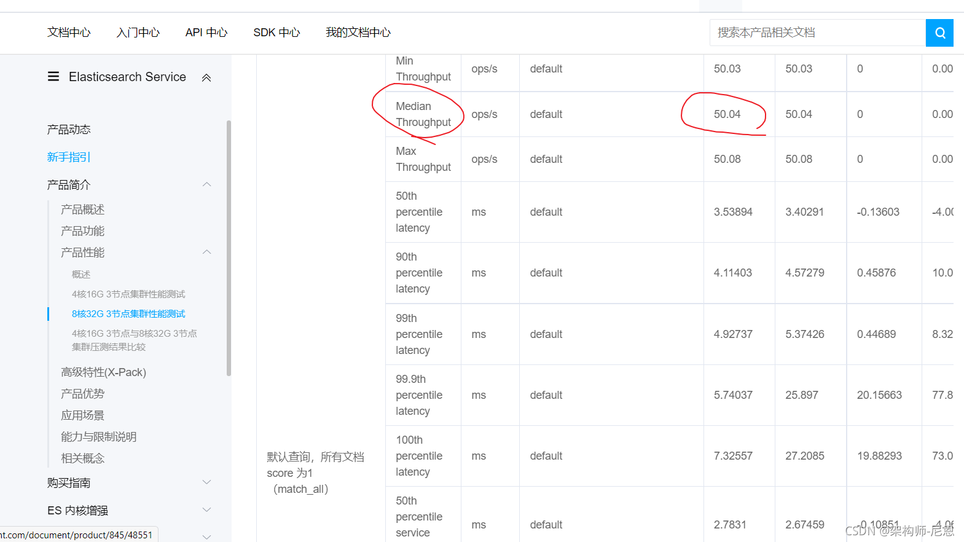
Task: Collapse the 产品简介 section chevron
Action: (207, 184)
